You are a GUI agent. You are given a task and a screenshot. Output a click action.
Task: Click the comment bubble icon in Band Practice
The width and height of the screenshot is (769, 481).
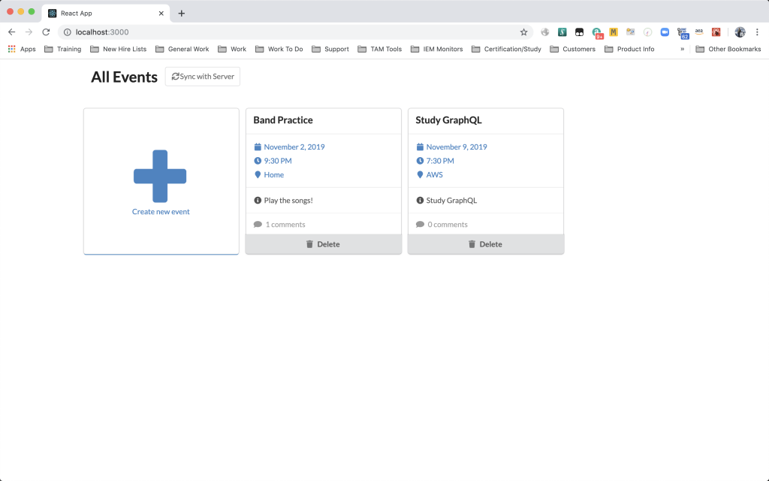258,224
